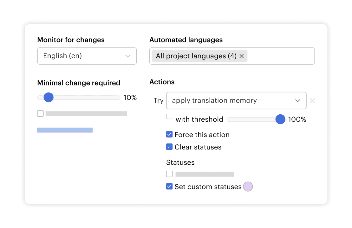
Task: Click the chevron in English (en) field
Action: [128, 56]
